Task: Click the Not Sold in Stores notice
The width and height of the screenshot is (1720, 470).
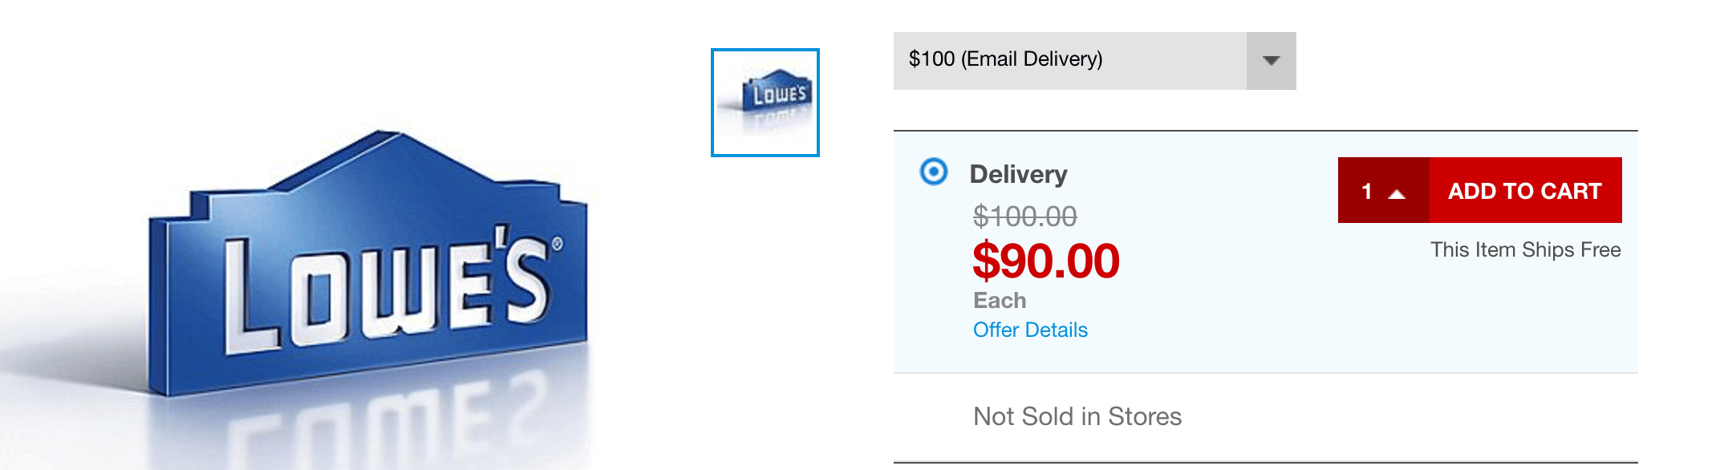Action: [x=1077, y=416]
